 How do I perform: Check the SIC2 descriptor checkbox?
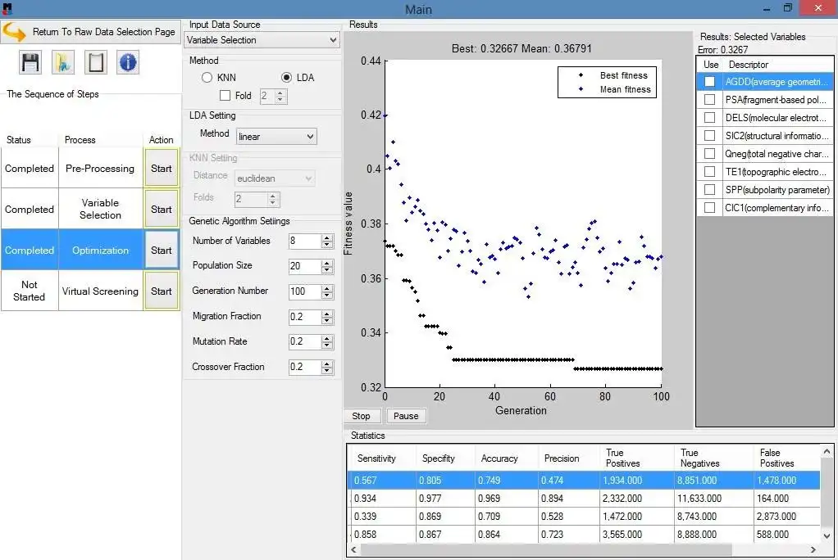(x=710, y=136)
